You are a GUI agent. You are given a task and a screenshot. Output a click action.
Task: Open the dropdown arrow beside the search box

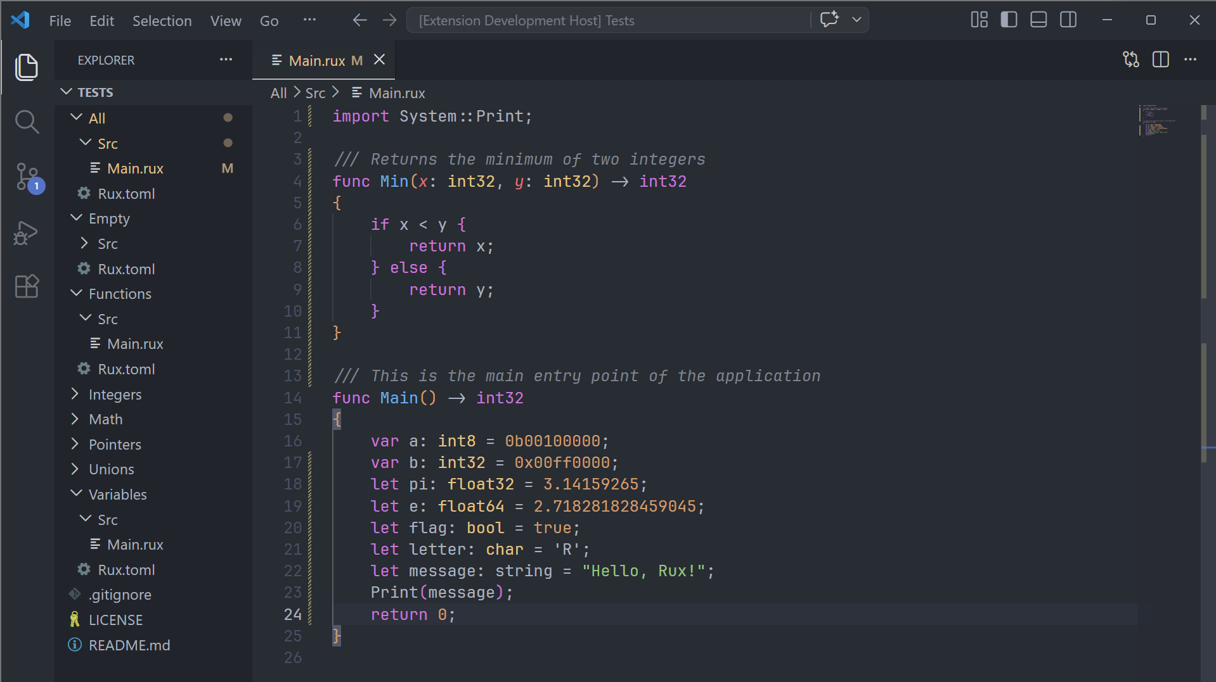(x=857, y=20)
